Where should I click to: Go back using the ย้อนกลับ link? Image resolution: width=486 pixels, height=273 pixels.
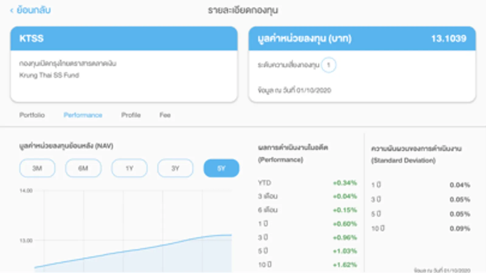[30, 10]
